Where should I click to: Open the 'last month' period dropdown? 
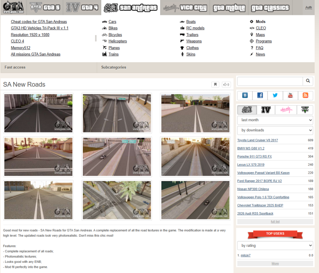tap(275, 120)
